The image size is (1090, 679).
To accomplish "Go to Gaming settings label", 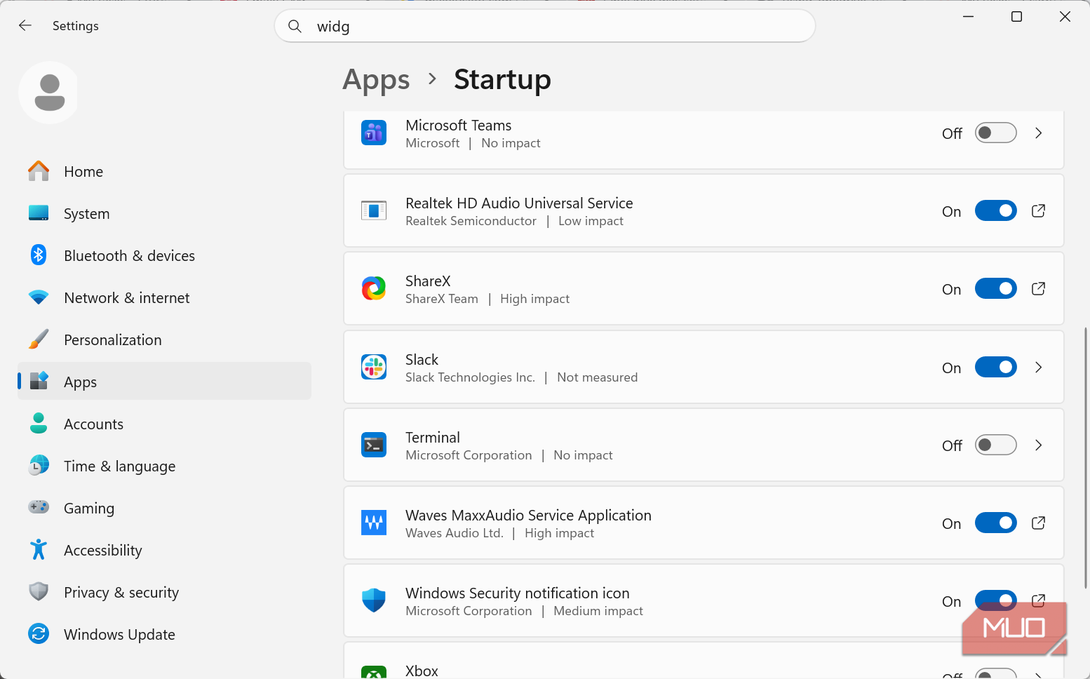I will 89,509.
